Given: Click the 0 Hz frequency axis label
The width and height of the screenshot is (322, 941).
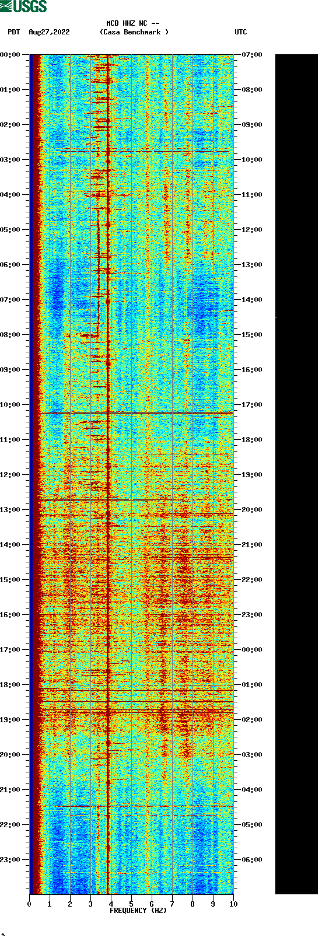Looking at the screenshot, I should (29, 904).
